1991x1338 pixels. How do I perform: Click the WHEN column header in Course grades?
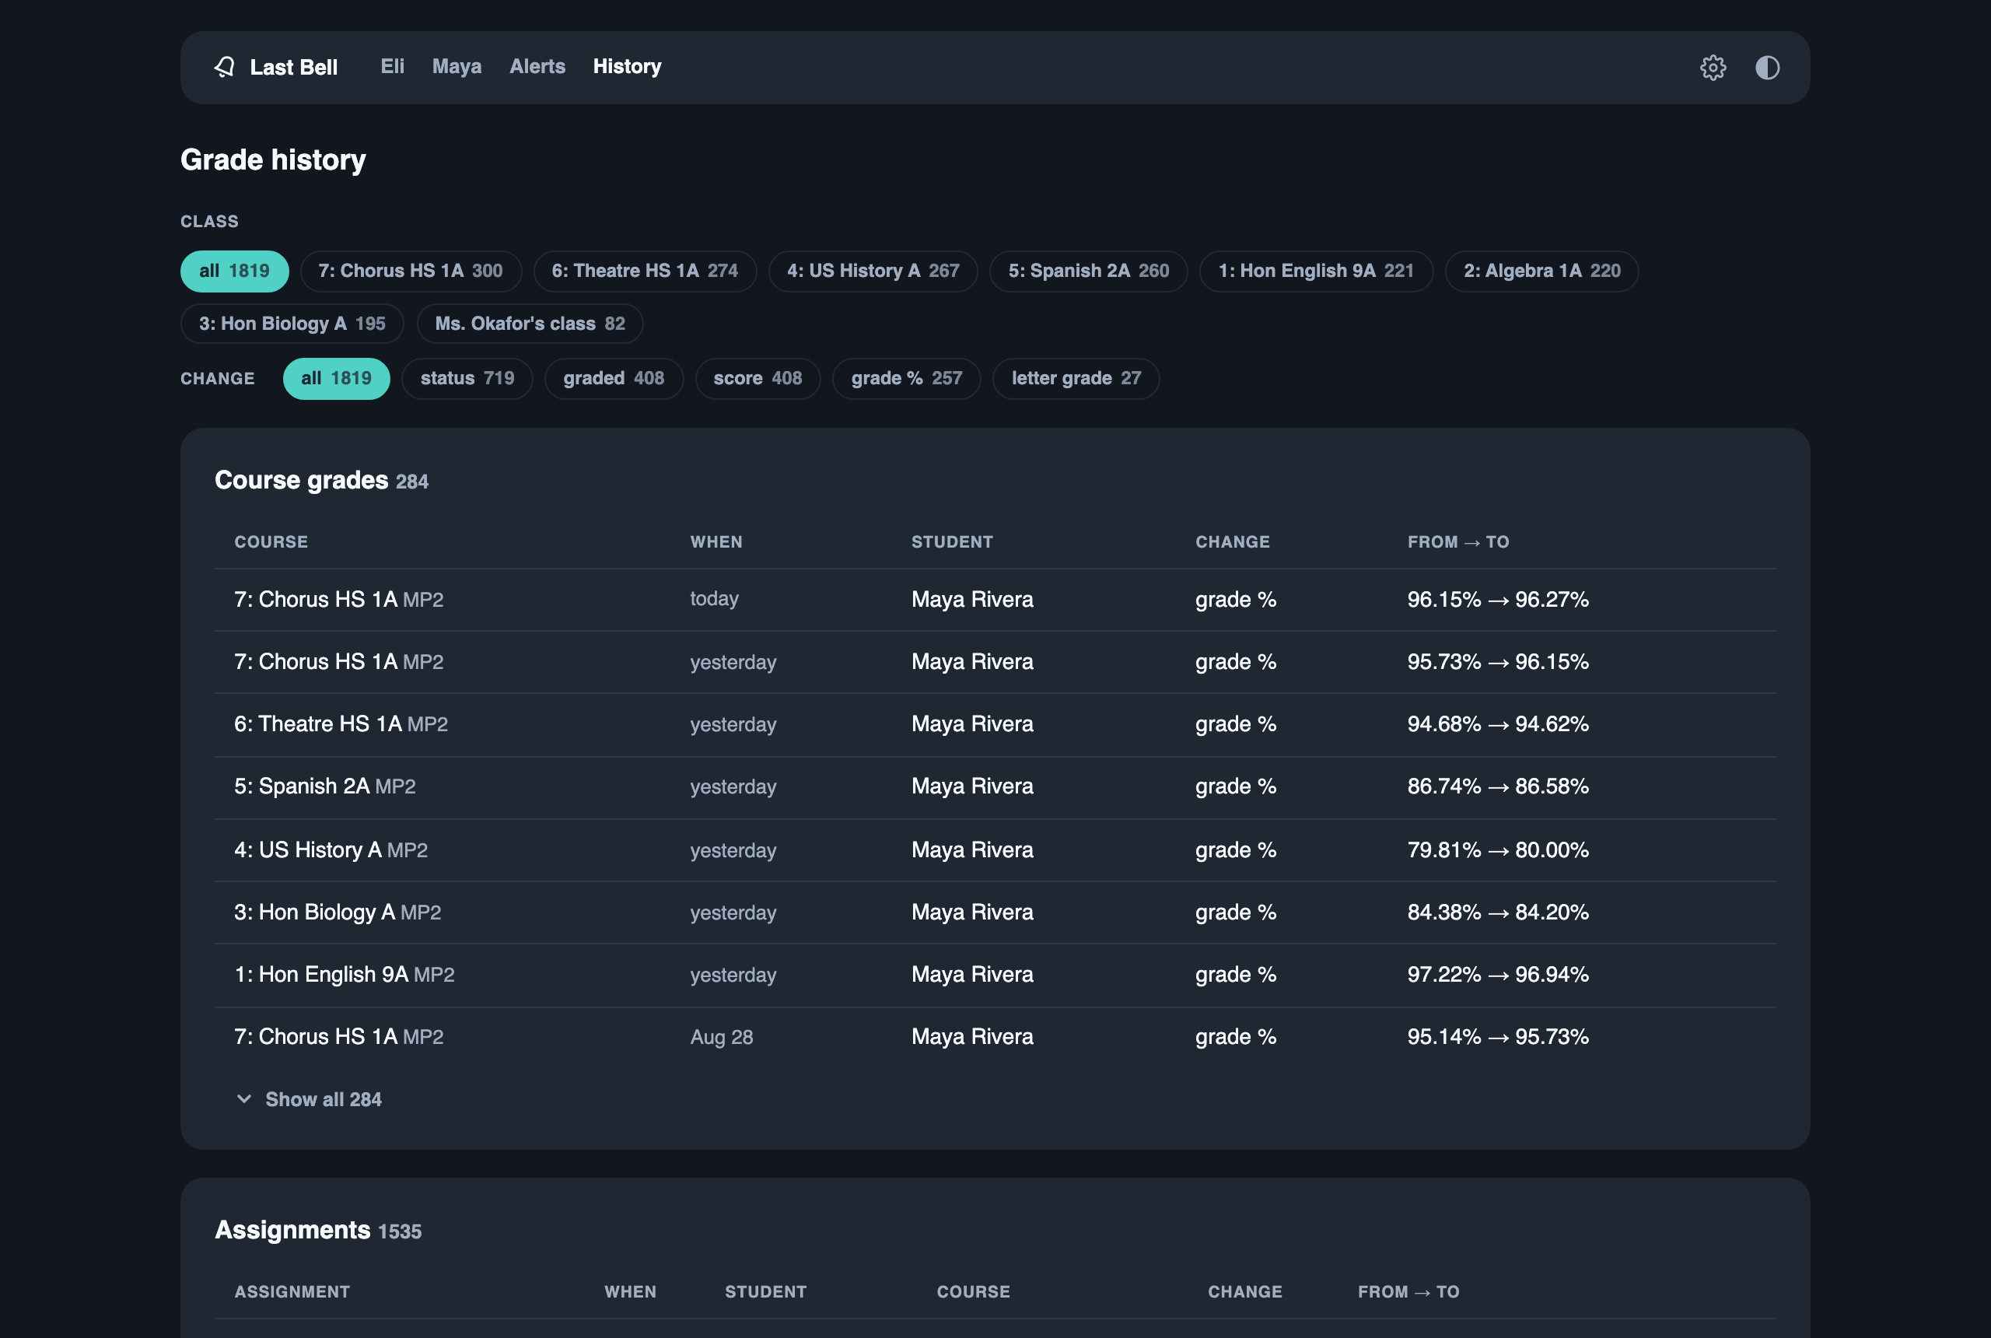(x=716, y=542)
